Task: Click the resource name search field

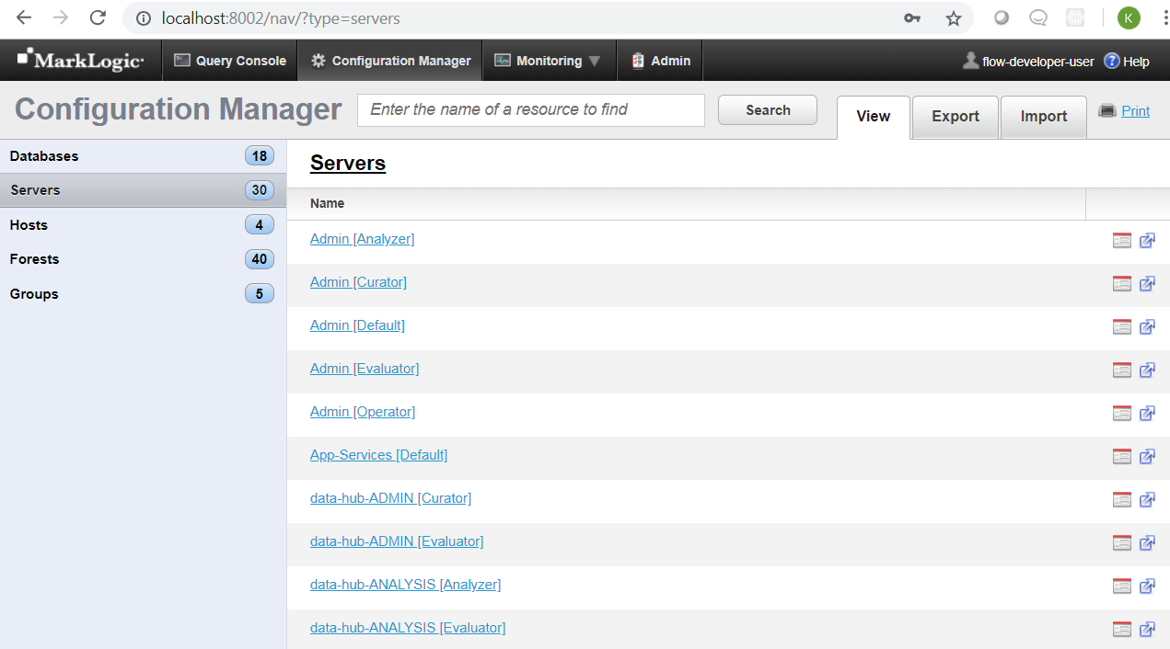Action: (x=530, y=109)
